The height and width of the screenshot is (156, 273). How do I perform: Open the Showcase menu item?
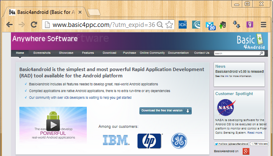pos(66,53)
